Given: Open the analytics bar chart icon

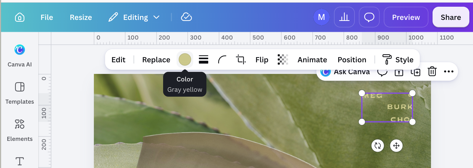Looking at the screenshot, I should coord(344,17).
